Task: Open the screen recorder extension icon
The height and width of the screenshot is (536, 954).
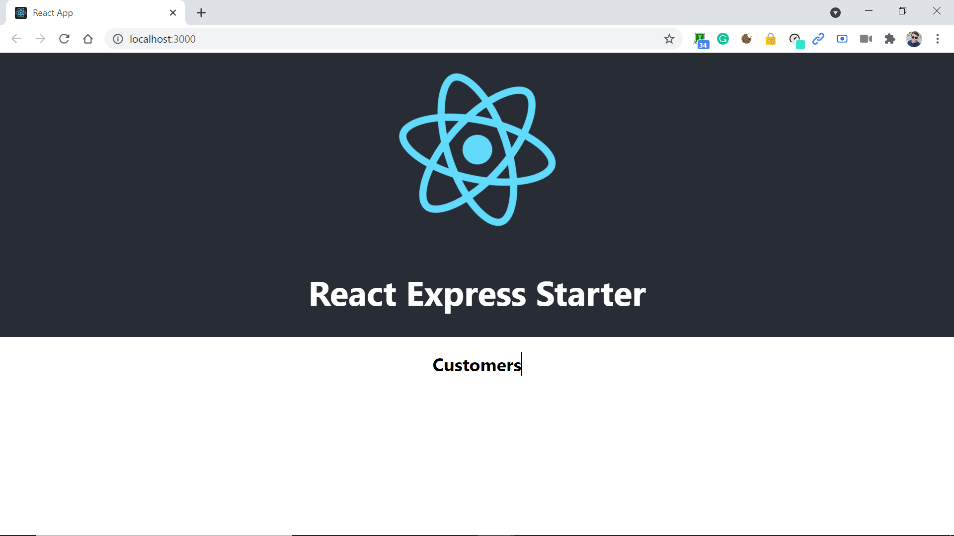Action: (842, 39)
